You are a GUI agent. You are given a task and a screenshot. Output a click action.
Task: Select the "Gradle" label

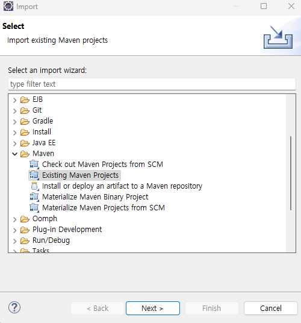click(43, 121)
